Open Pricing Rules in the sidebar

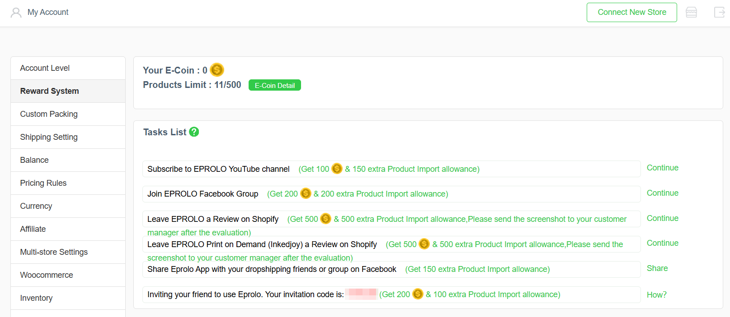[x=68, y=183]
